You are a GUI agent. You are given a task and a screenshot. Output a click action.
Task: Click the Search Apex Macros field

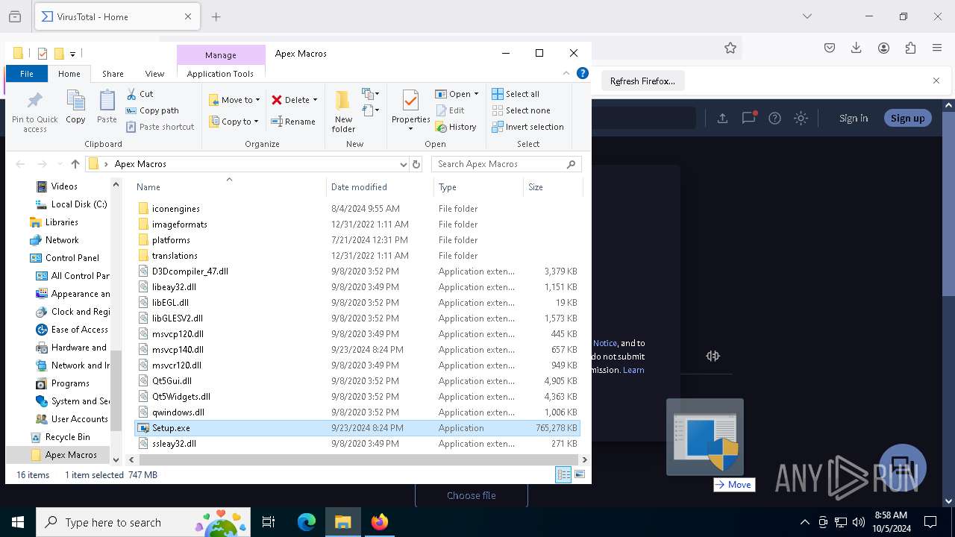506,164
